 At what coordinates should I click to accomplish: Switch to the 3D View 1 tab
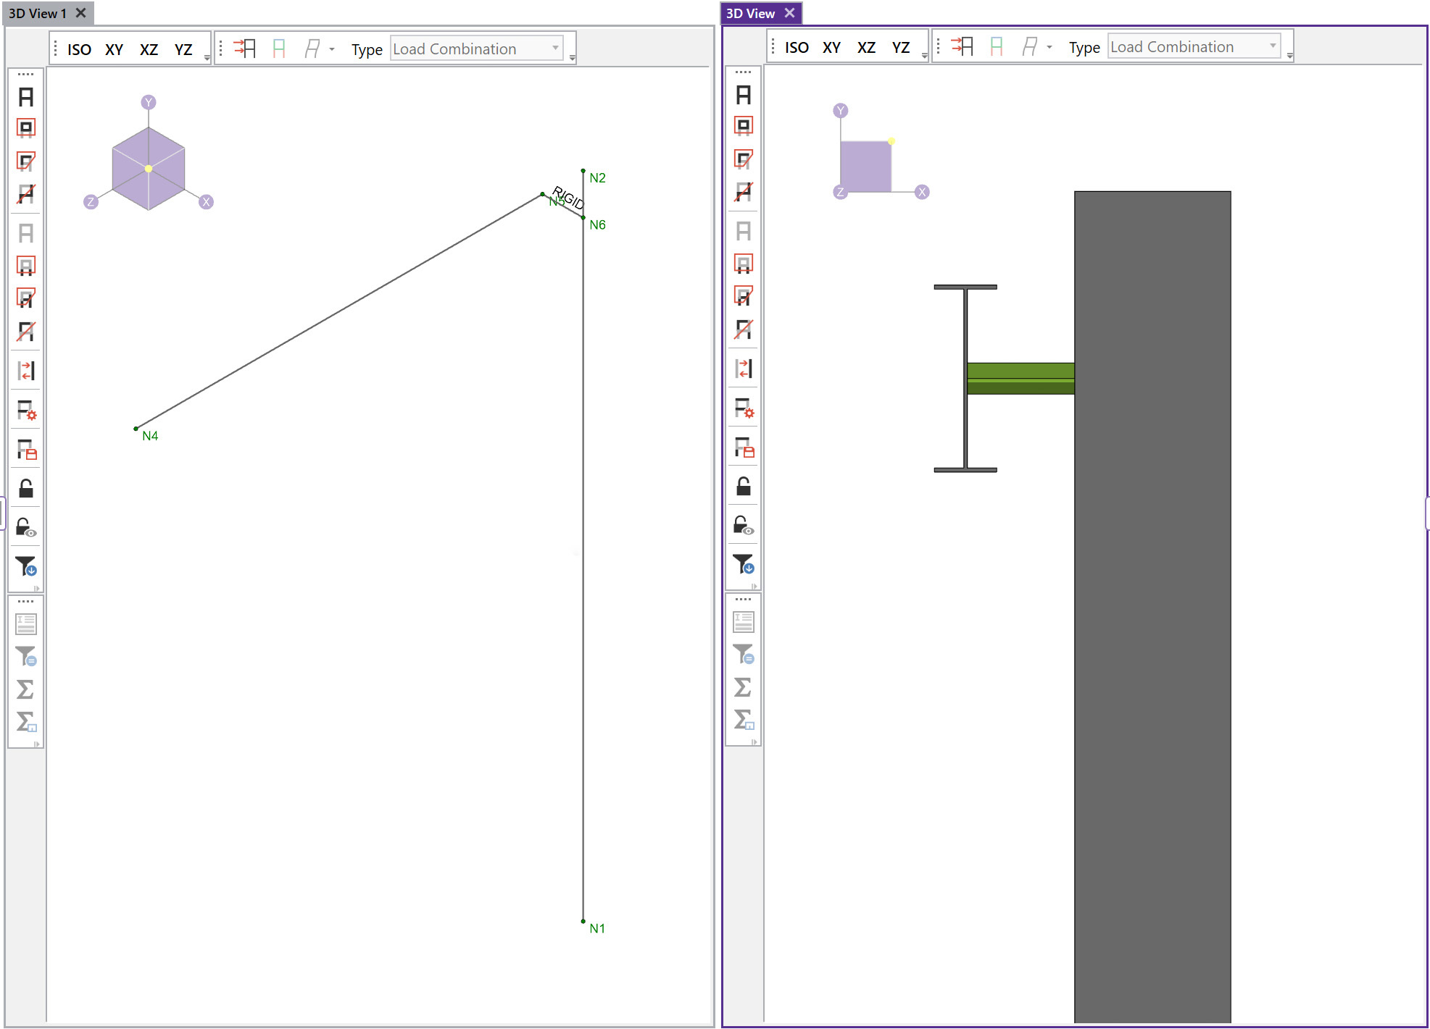pyautogui.click(x=38, y=13)
